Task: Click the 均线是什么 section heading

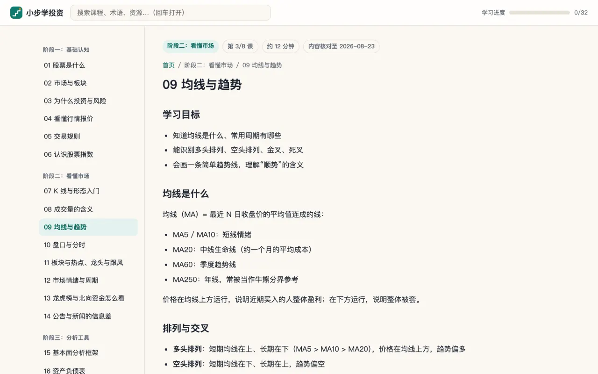Action: pyautogui.click(x=185, y=194)
